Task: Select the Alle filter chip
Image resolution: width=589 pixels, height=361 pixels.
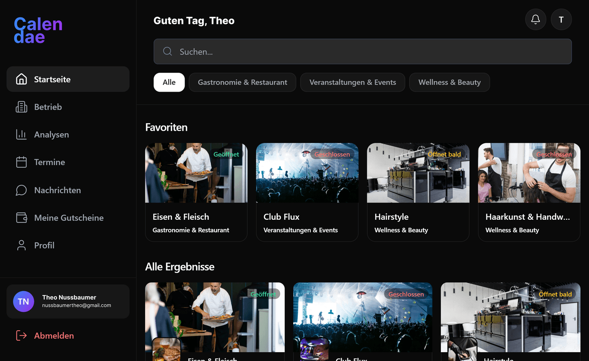Action: (169, 82)
